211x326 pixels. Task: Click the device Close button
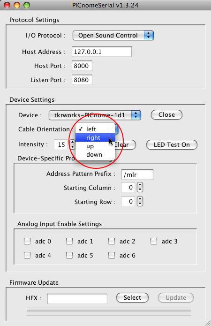166,115
